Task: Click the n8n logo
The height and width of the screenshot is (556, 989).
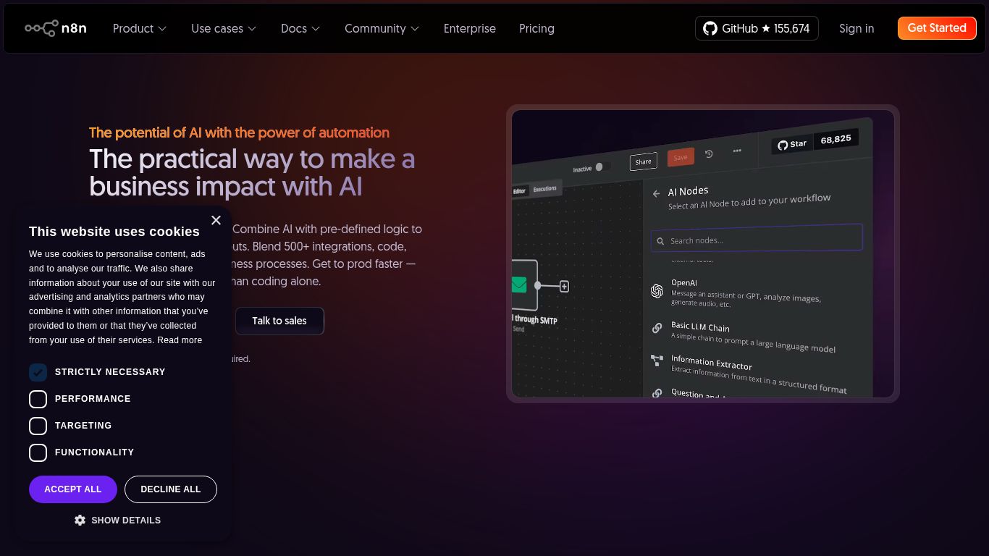Action: 56,28
